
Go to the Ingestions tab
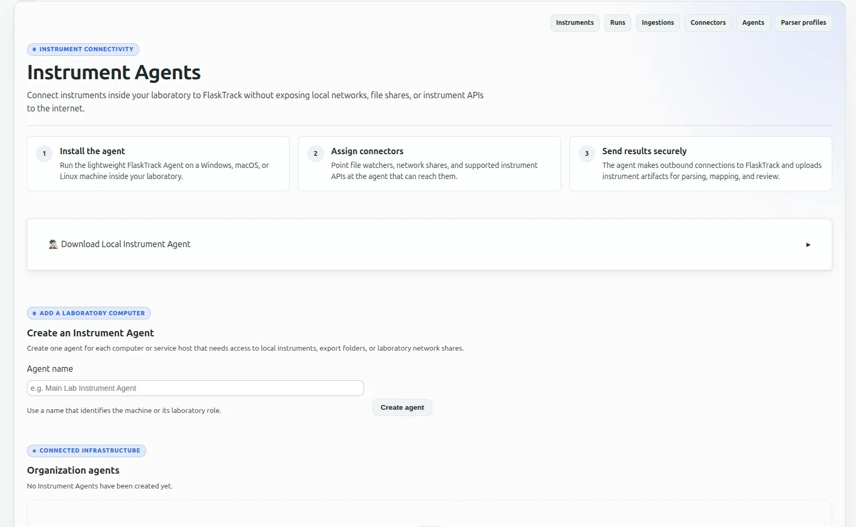tap(658, 23)
